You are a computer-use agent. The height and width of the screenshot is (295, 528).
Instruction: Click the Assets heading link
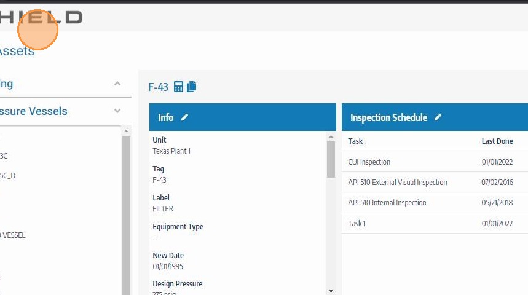(17, 51)
